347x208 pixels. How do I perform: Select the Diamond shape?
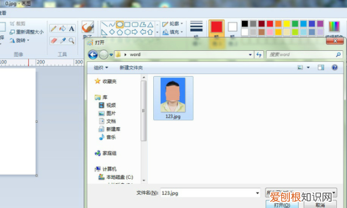(112, 32)
